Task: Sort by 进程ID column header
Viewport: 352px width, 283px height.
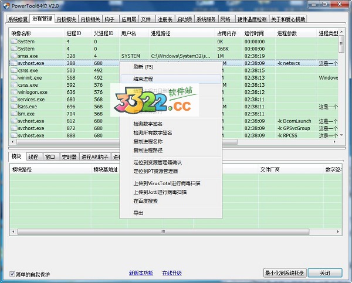Action: (78, 33)
